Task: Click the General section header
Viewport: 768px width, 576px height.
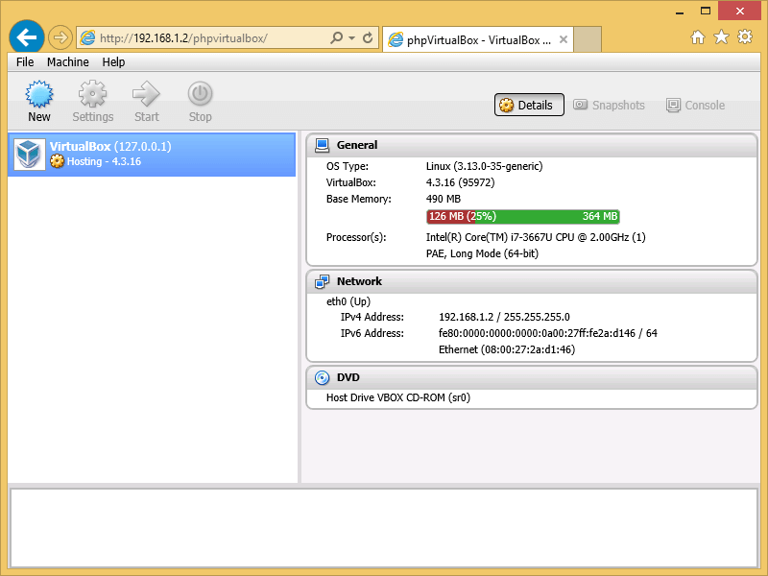Action: point(532,146)
